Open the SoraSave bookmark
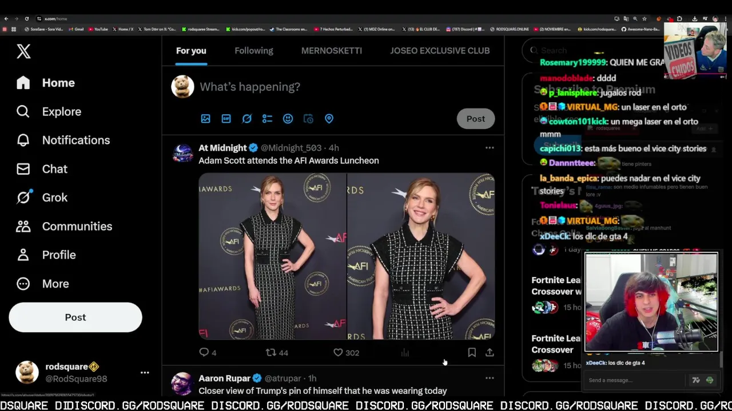The height and width of the screenshot is (411, 732). pyautogui.click(x=44, y=29)
